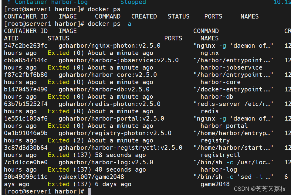Click the harbor-core container name in NAMES
This screenshot has width=291, height=195.
(x=220, y=82)
